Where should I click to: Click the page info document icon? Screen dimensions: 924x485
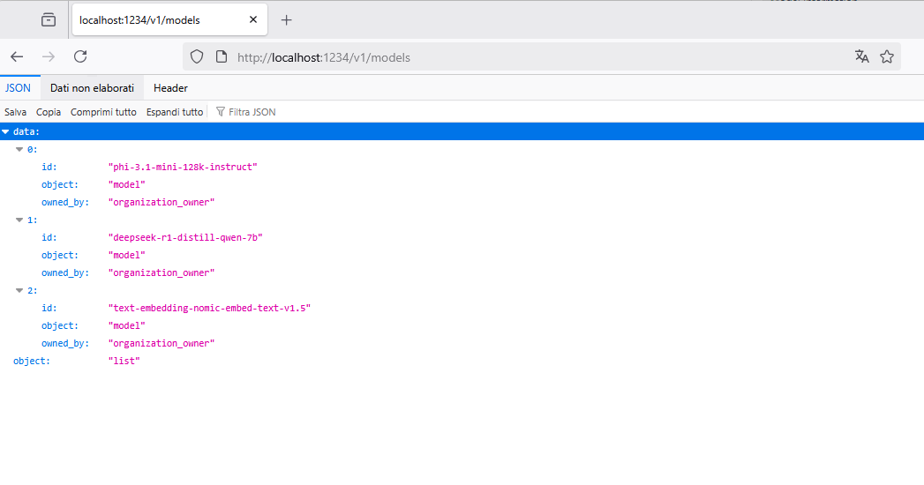[x=222, y=57]
